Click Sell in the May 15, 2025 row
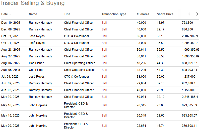 (x=104, y=116)
